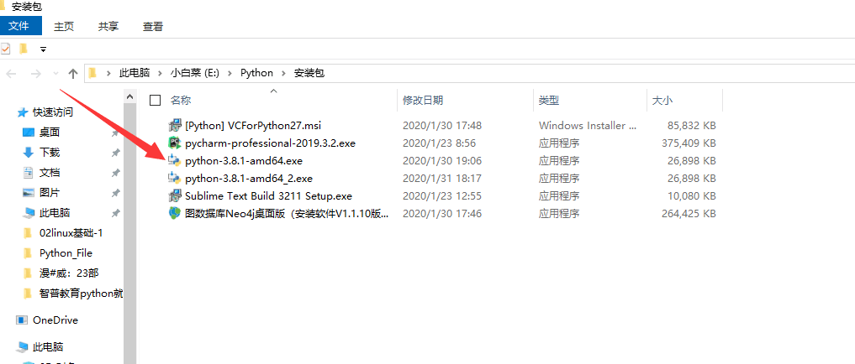Click the size value 375,409 KB
This screenshot has height=364, width=855.
click(x=689, y=143)
